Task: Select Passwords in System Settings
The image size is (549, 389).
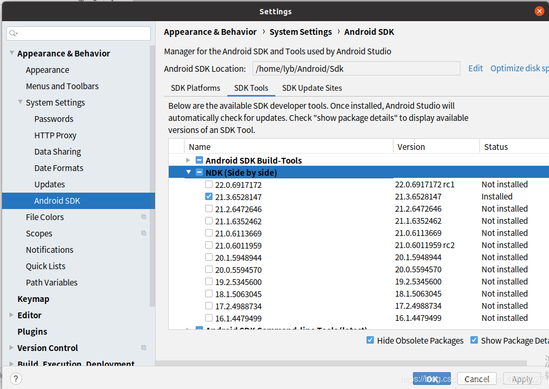Action: click(54, 119)
